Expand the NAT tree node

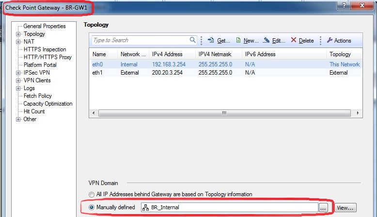click(x=18, y=42)
